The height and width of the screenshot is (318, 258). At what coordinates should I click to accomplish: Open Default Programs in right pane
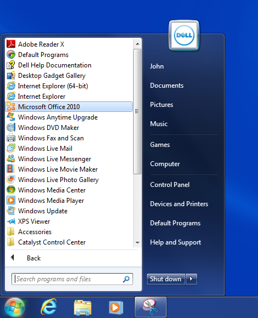tap(175, 223)
